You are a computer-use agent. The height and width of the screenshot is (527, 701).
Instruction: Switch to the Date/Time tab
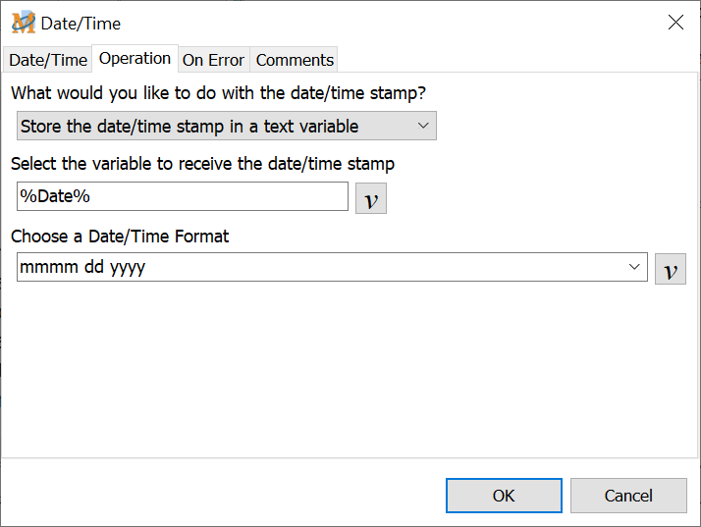[x=48, y=60]
